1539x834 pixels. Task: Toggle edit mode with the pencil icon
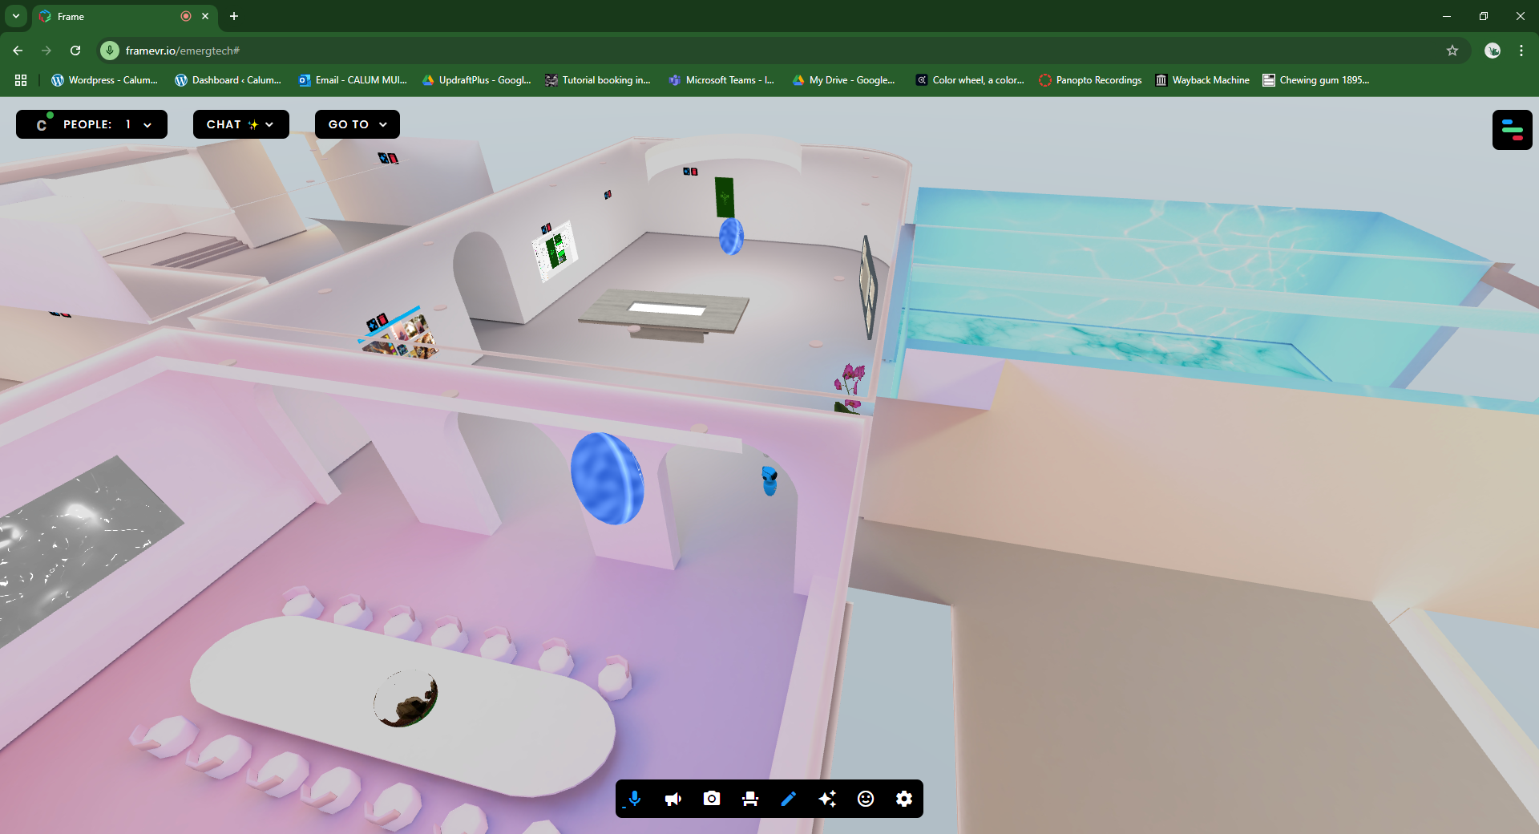(789, 799)
